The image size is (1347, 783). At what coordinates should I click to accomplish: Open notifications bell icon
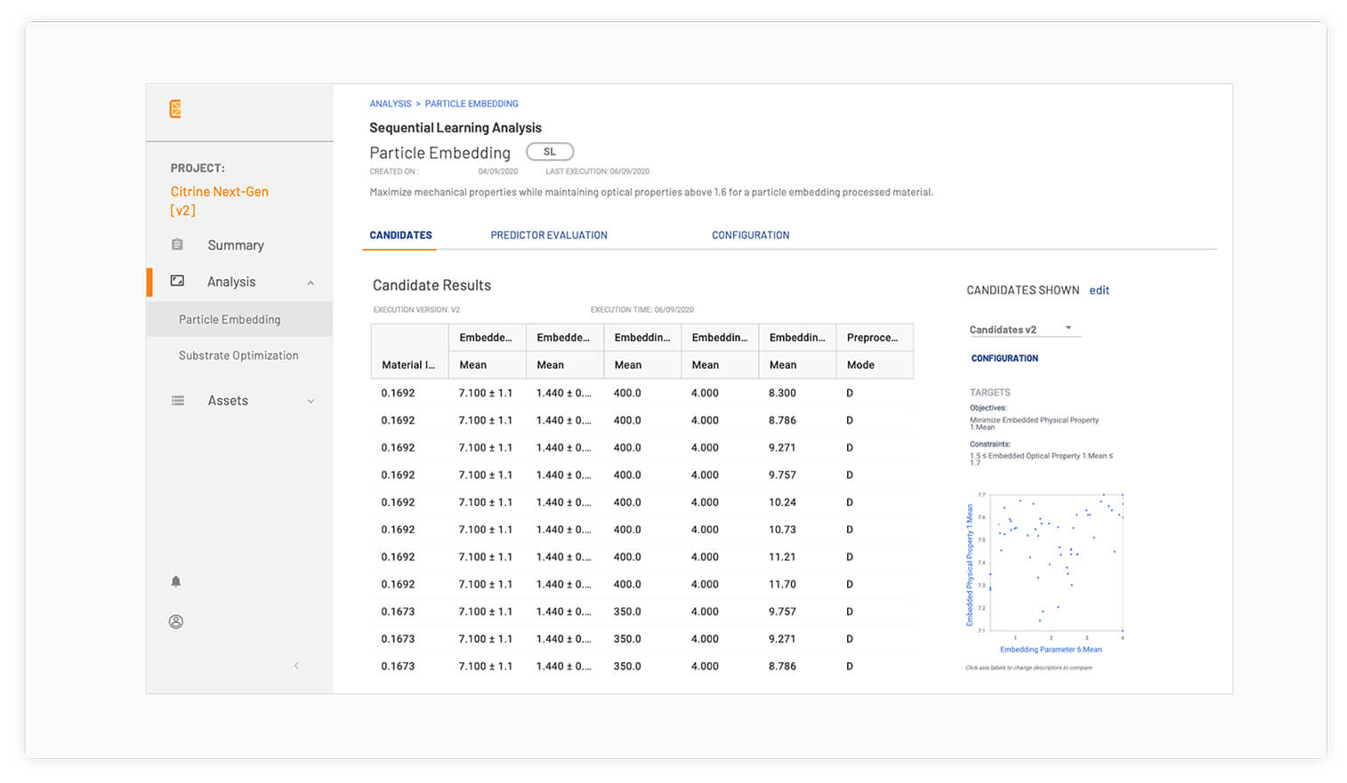pyautogui.click(x=176, y=581)
